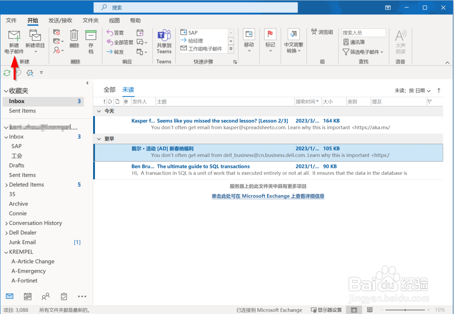The image size is (454, 314).
Task: Collapse the KREMPEL folder
Action: (x=6, y=252)
